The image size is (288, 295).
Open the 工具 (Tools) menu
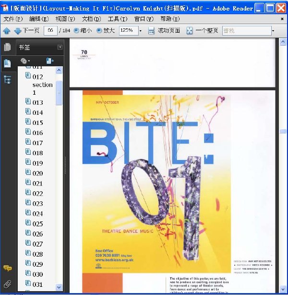[118, 19]
